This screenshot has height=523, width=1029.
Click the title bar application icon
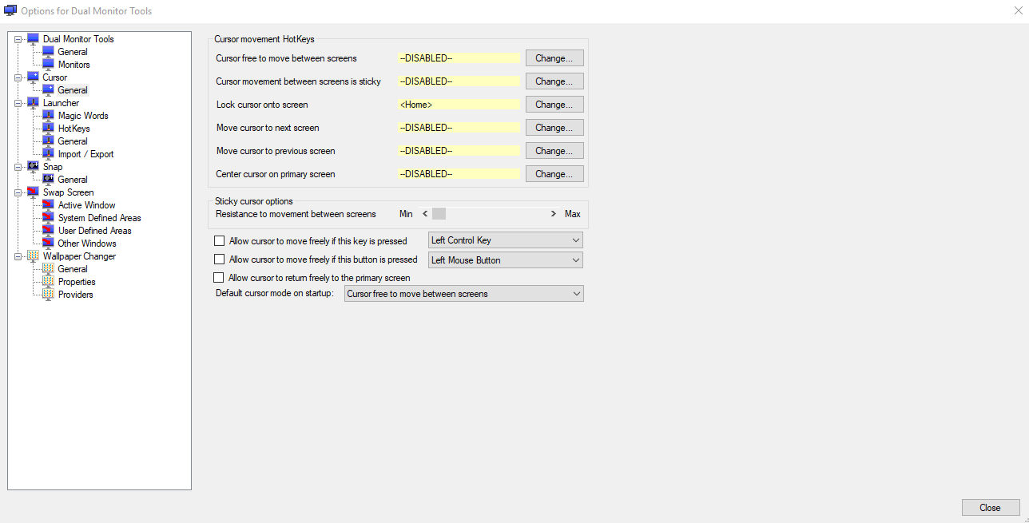coord(10,11)
